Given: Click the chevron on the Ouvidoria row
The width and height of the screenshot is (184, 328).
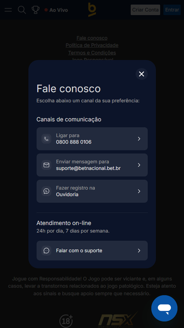Looking at the screenshot, I should coord(139,191).
